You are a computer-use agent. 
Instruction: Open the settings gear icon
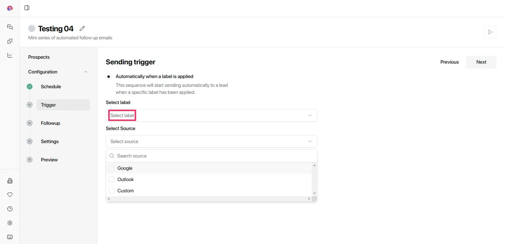click(x=10, y=223)
